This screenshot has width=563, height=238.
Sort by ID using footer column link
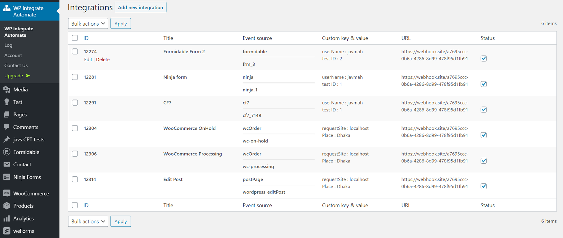click(x=86, y=205)
